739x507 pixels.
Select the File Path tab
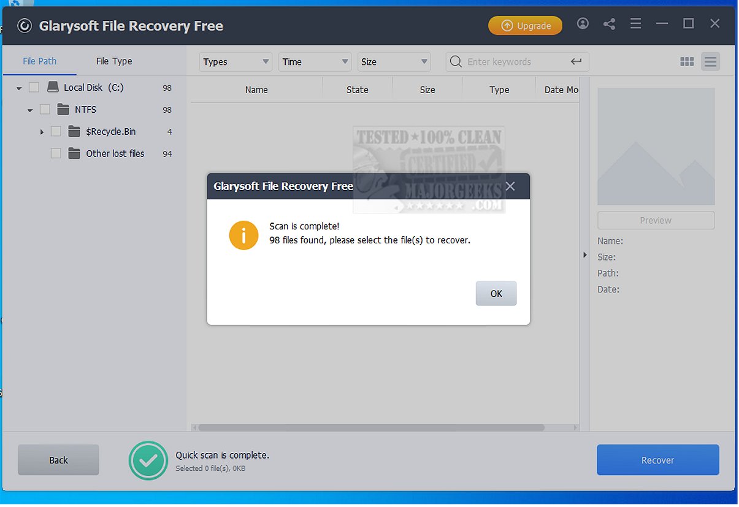coord(39,61)
